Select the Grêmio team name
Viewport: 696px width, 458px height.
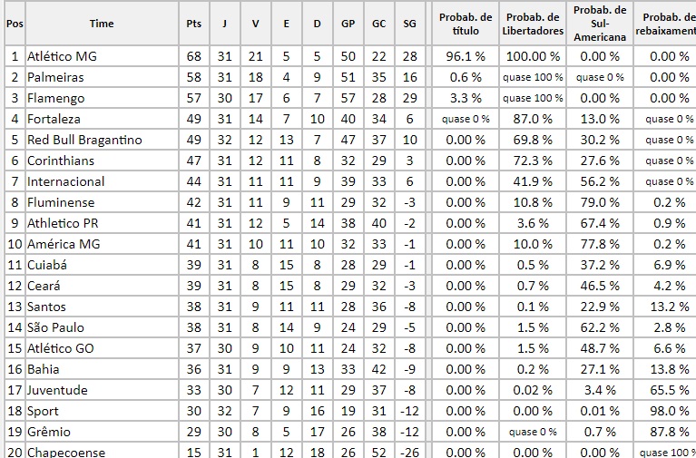[49, 432]
